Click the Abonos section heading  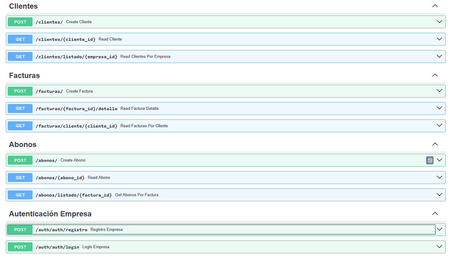(23, 144)
